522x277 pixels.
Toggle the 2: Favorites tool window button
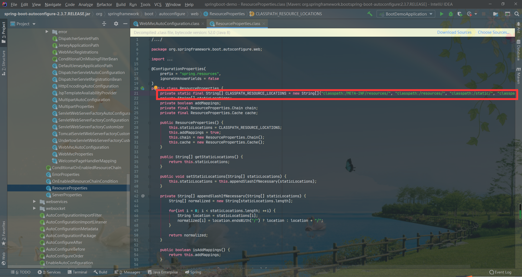4,233
